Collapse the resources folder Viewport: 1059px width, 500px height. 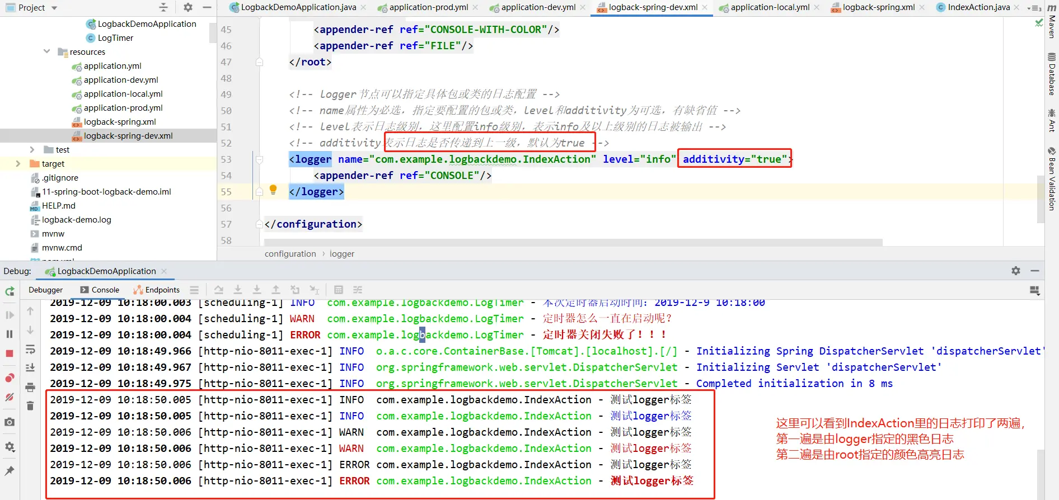click(x=46, y=51)
